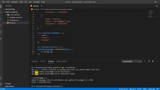Image resolution: width=160 pixels, height=90 pixels.
Task: Open package-lock.json in the explorer
Action: pyautogui.click(x=16, y=17)
